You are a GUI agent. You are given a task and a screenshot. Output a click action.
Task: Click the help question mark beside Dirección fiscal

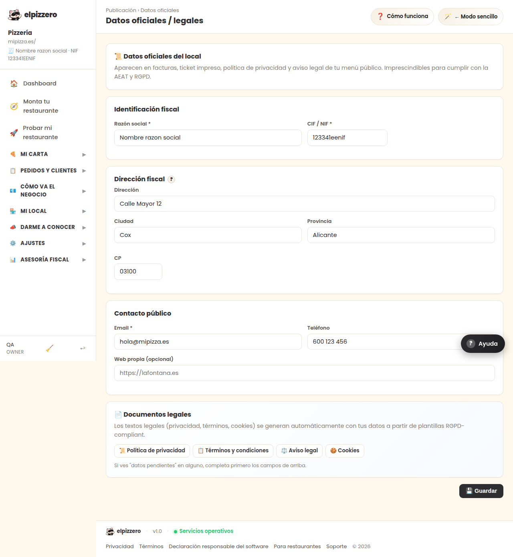(171, 179)
